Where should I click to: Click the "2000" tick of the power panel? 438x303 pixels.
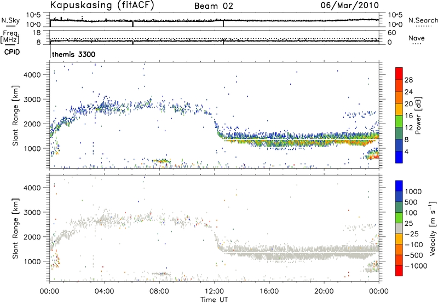pos(33,124)
